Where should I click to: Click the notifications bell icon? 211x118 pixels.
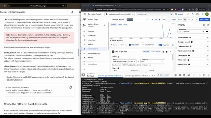[193, 14]
